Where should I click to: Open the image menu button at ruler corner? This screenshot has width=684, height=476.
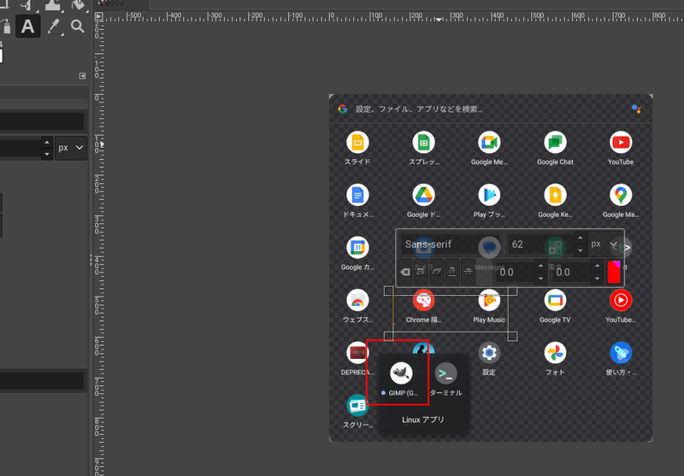coord(99,16)
